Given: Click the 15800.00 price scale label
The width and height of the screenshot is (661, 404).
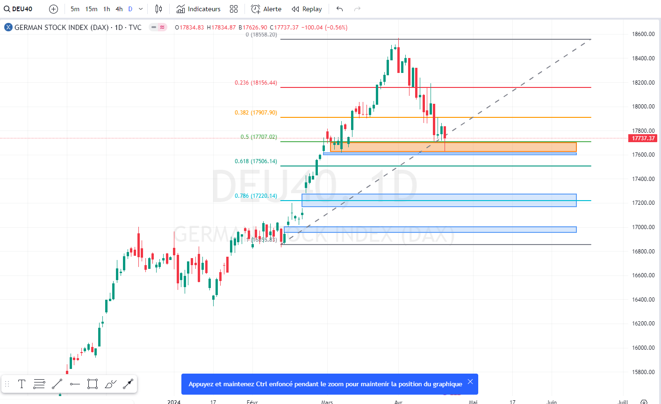Looking at the screenshot, I should 643,372.
